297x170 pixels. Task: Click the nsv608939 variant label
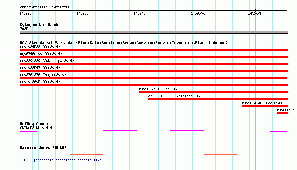coord(286,110)
